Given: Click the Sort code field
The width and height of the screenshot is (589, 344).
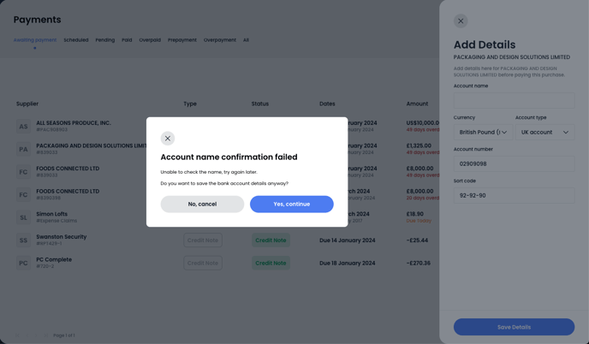Looking at the screenshot, I should [x=514, y=195].
